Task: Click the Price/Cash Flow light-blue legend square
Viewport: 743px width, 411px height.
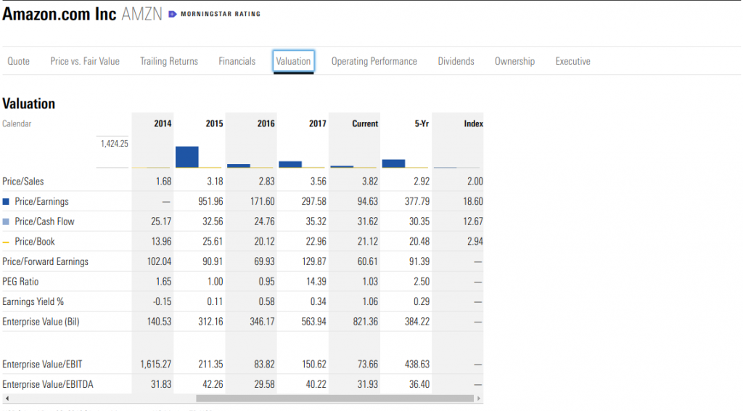Action: (6, 221)
